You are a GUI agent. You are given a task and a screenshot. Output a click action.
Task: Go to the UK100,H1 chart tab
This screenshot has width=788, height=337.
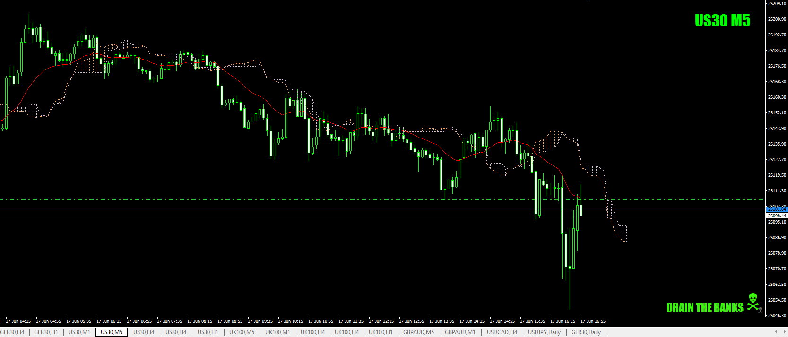click(x=381, y=332)
